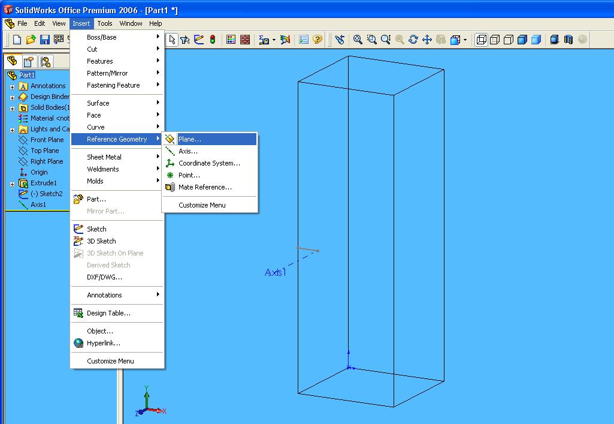Click the New document icon
This screenshot has width=614, height=424.
[x=17, y=40]
